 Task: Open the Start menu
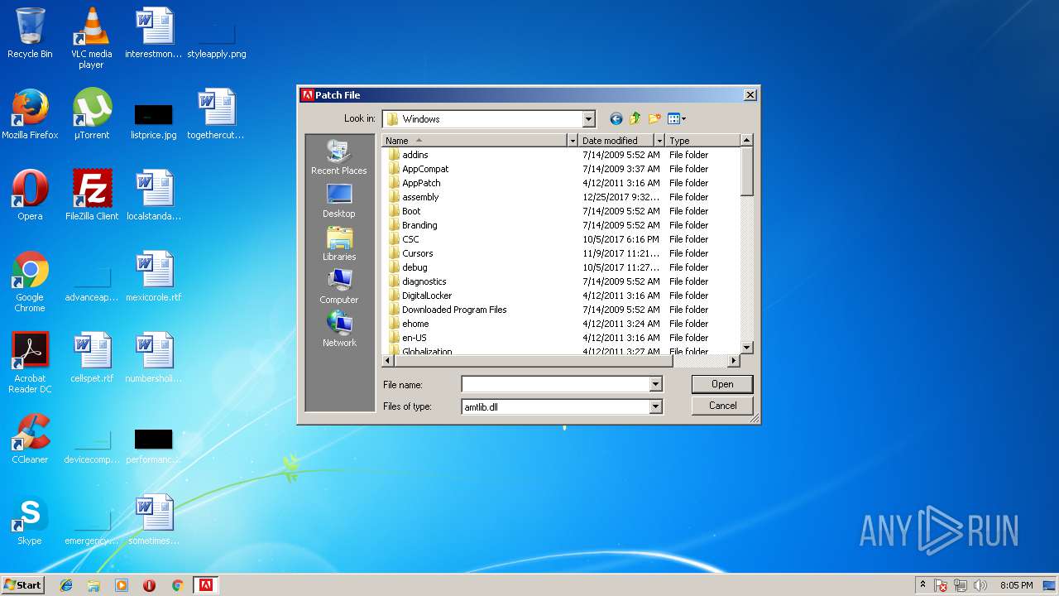(22, 585)
